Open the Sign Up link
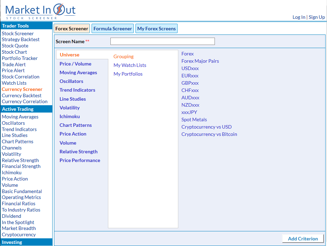Screen dimensions: 327x246 [317, 17]
